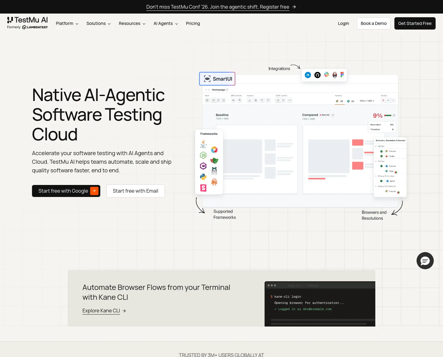Open the Pricing page
Screen dimensions: 443x357
[193, 23]
